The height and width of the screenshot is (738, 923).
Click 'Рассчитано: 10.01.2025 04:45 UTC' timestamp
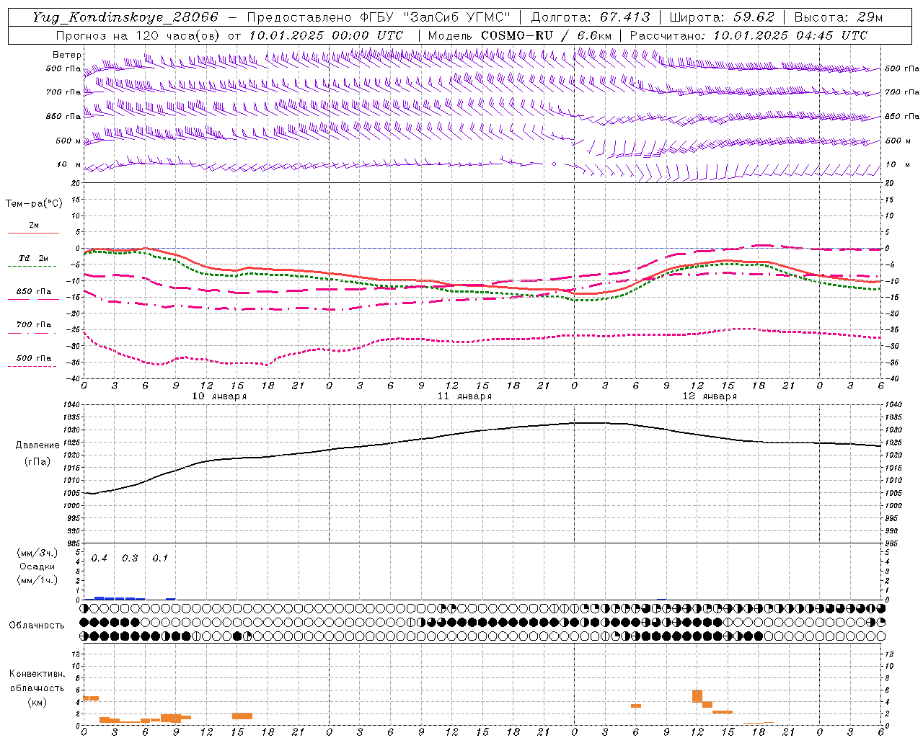748,35
